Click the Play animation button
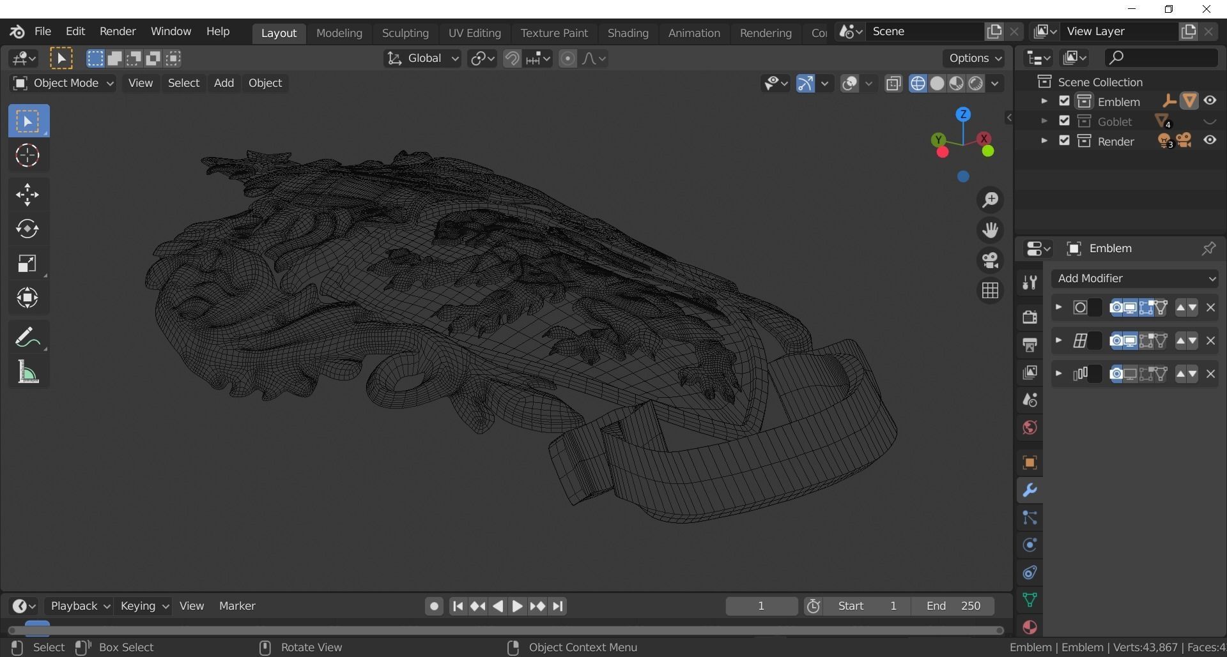 coord(518,607)
